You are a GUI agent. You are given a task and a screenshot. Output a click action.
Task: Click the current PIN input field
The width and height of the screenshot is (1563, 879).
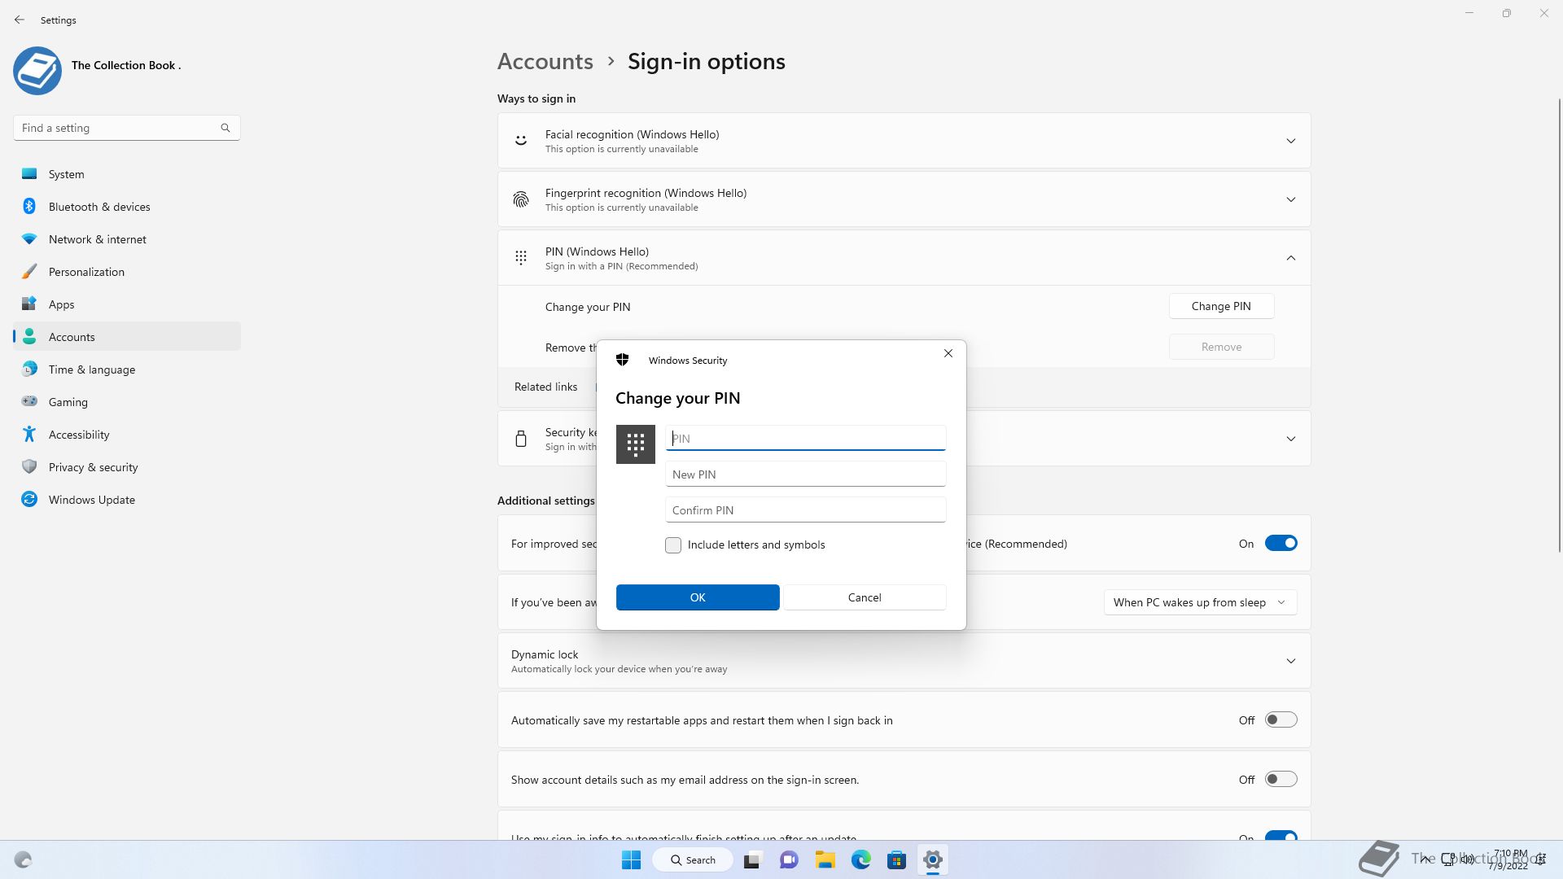(806, 438)
